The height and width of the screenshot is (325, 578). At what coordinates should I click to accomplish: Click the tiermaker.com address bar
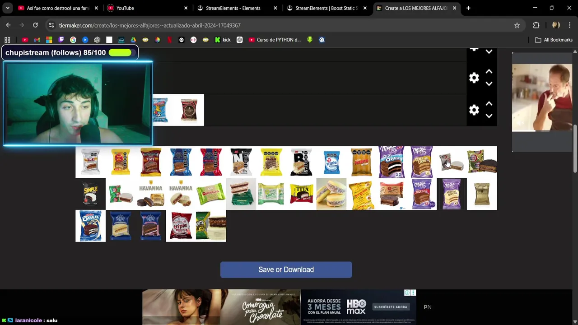284,25
